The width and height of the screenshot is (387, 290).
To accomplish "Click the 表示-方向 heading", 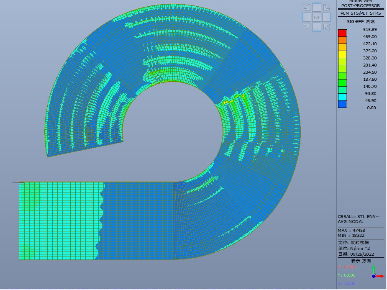I will [x=361, y=261].
